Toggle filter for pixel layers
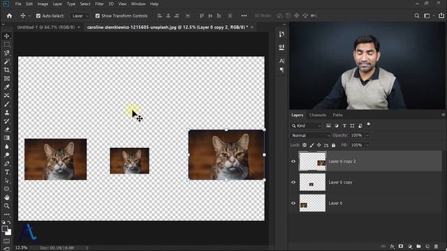This screenshot has width=447, height=251. pos(328,125)
